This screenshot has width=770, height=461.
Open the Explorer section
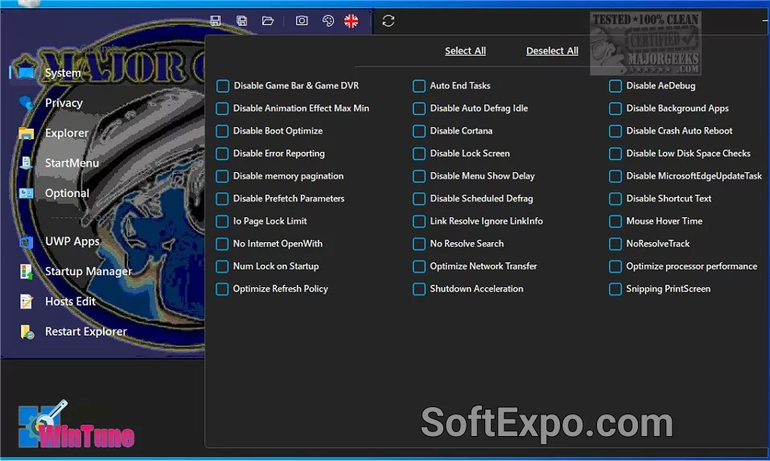click(67, 133)
